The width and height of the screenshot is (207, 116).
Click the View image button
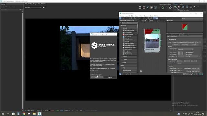(185, 45)
